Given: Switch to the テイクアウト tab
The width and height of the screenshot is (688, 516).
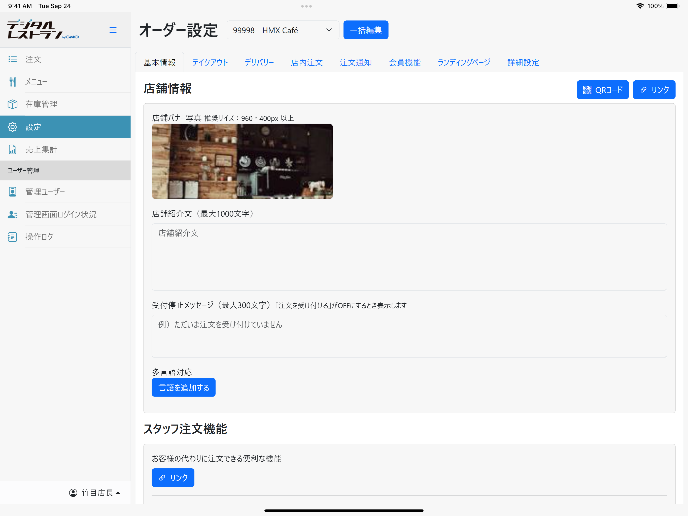Looking at the screenshot, I should (x=210, y=62).
